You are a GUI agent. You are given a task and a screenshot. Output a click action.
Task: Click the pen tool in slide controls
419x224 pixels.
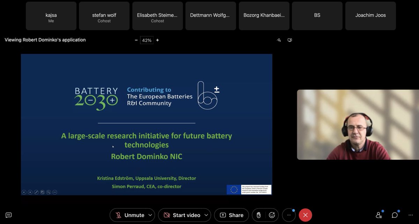[x=36, y=192]
